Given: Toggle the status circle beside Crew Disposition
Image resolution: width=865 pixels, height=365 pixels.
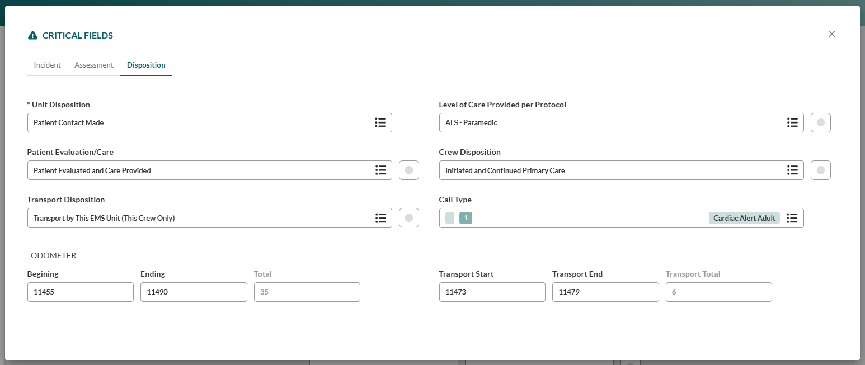Looking at the screenshot, I should click(820, 170).
